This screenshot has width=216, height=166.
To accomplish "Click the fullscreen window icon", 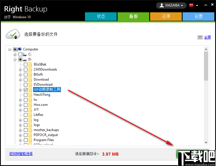I will click(x=200, y=38).
